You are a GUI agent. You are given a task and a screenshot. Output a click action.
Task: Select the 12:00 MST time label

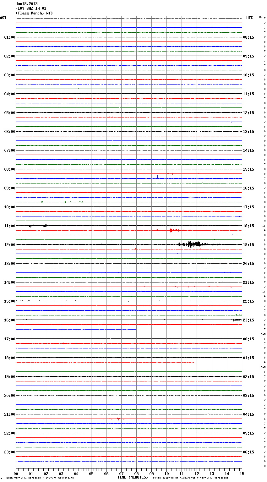pyautogui.click(x=9, y=245)
